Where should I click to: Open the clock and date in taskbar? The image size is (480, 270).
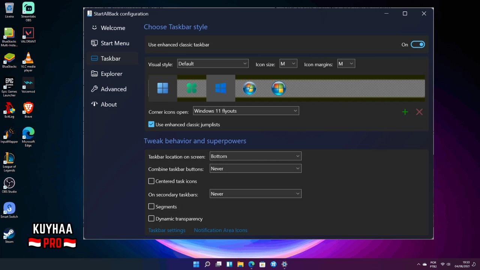(x=462, y=264)
